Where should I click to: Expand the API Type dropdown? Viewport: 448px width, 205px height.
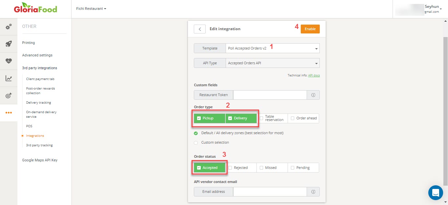tap(317, 63)
